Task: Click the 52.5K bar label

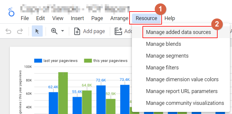Action: (x=110, y=94)
